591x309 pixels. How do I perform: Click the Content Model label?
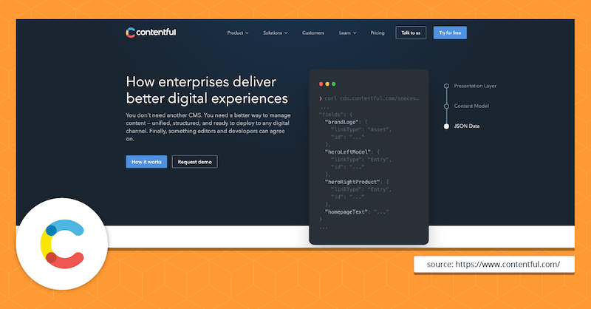(x=471, y=106)
